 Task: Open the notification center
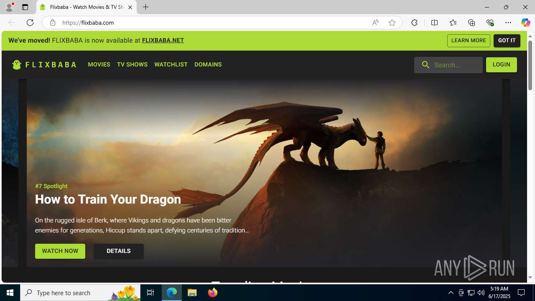(x=521, y=293)
